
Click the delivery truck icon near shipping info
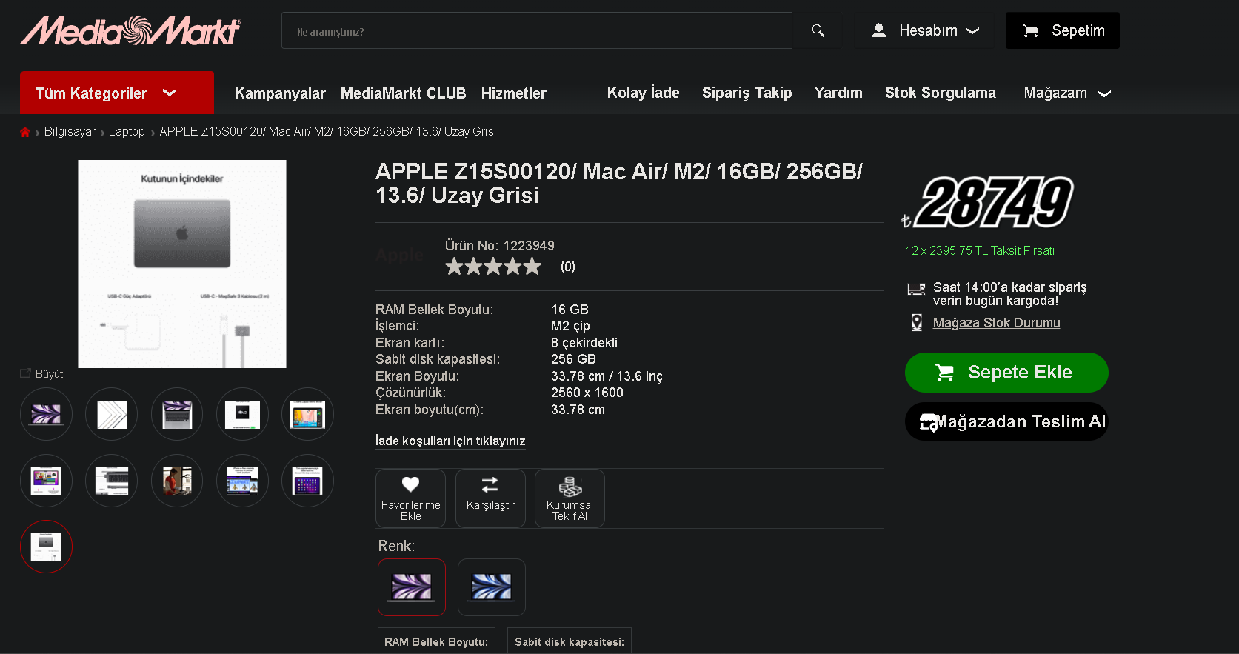pyautogui.click(x=917, y=289)
